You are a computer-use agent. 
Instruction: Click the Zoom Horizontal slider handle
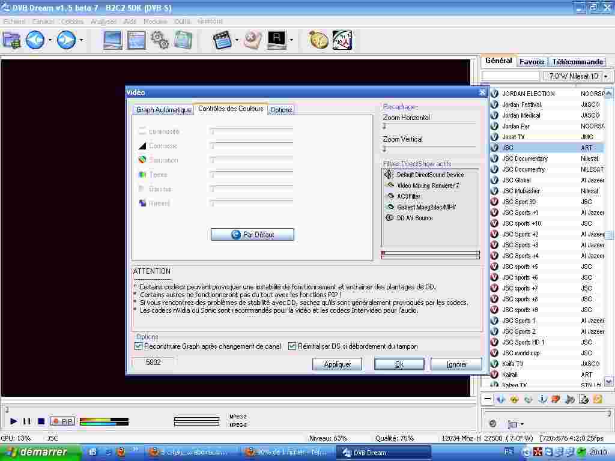[384, 126]
